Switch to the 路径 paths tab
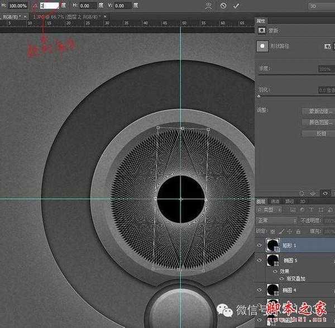 click(290, 201)
